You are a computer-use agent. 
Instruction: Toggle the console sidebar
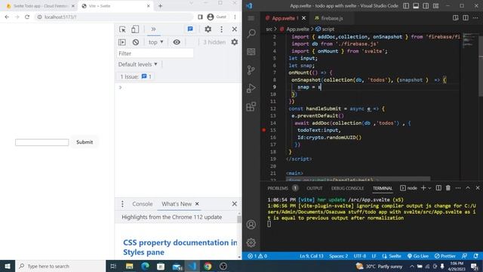click(122, 42)
